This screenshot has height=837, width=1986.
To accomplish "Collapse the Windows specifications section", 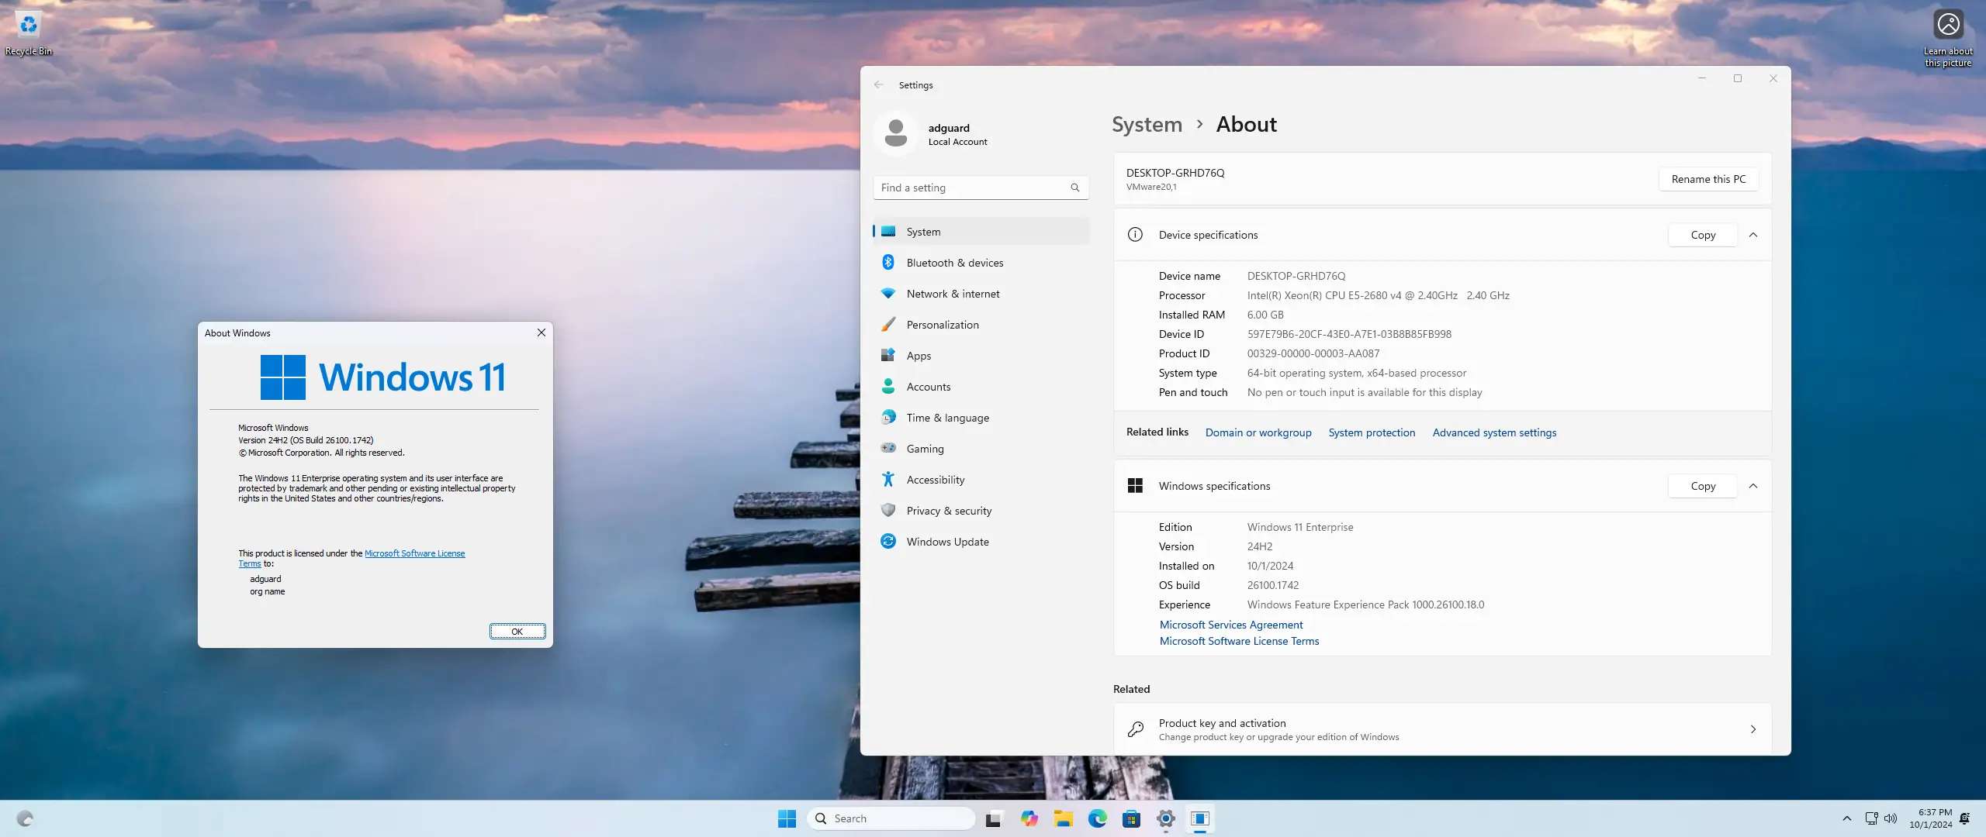I will pos(1753,486).
